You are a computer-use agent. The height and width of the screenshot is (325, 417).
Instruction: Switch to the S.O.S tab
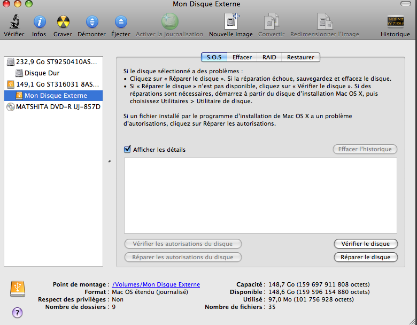click(214, 57)
